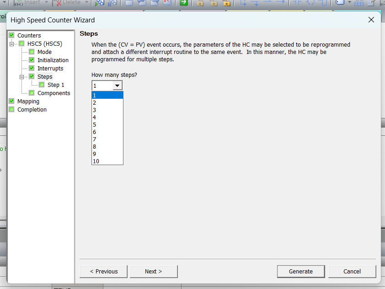Click the green status icon beside Counters

(11, 36)
